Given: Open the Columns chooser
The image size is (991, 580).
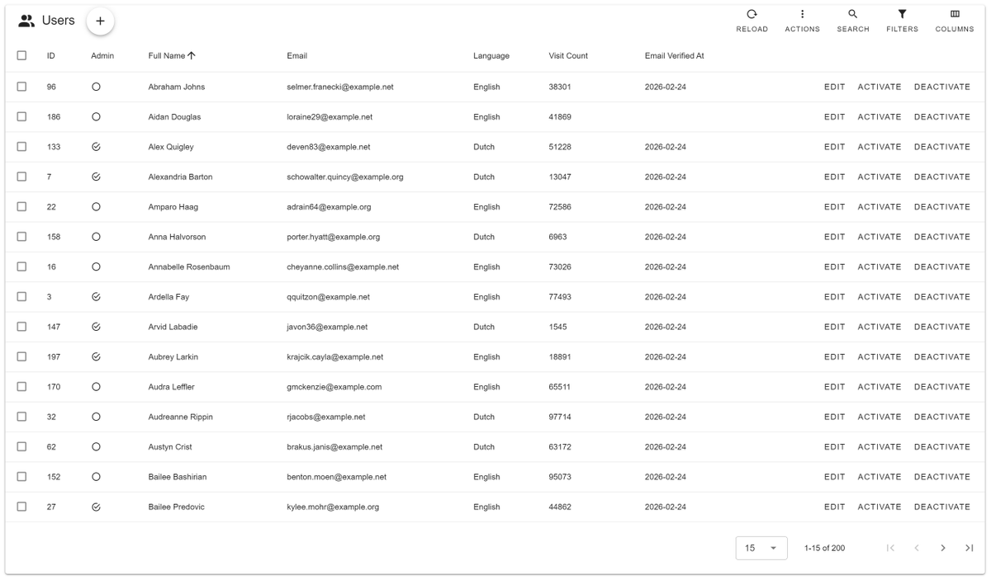Looking at the screenshot, I should pos(954,21).
